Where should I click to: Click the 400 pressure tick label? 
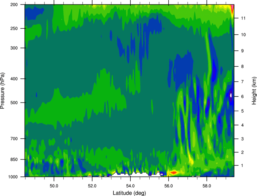pos(14,79)
